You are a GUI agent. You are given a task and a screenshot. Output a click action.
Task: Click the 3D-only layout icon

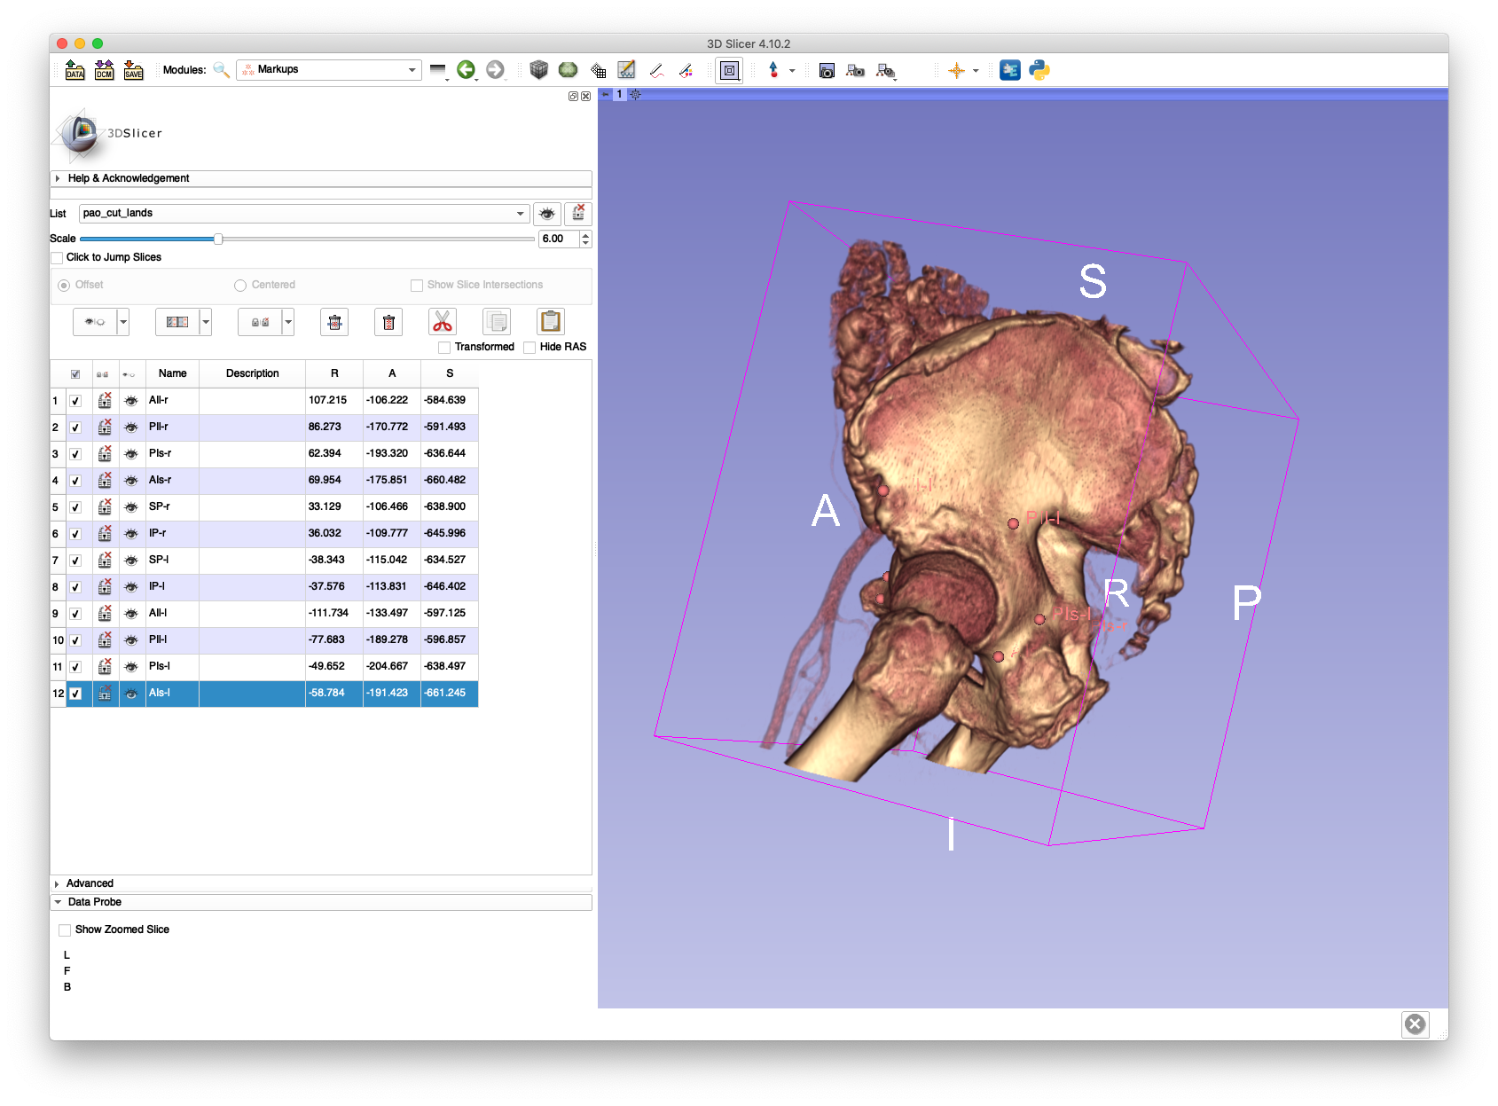point(729,70)
